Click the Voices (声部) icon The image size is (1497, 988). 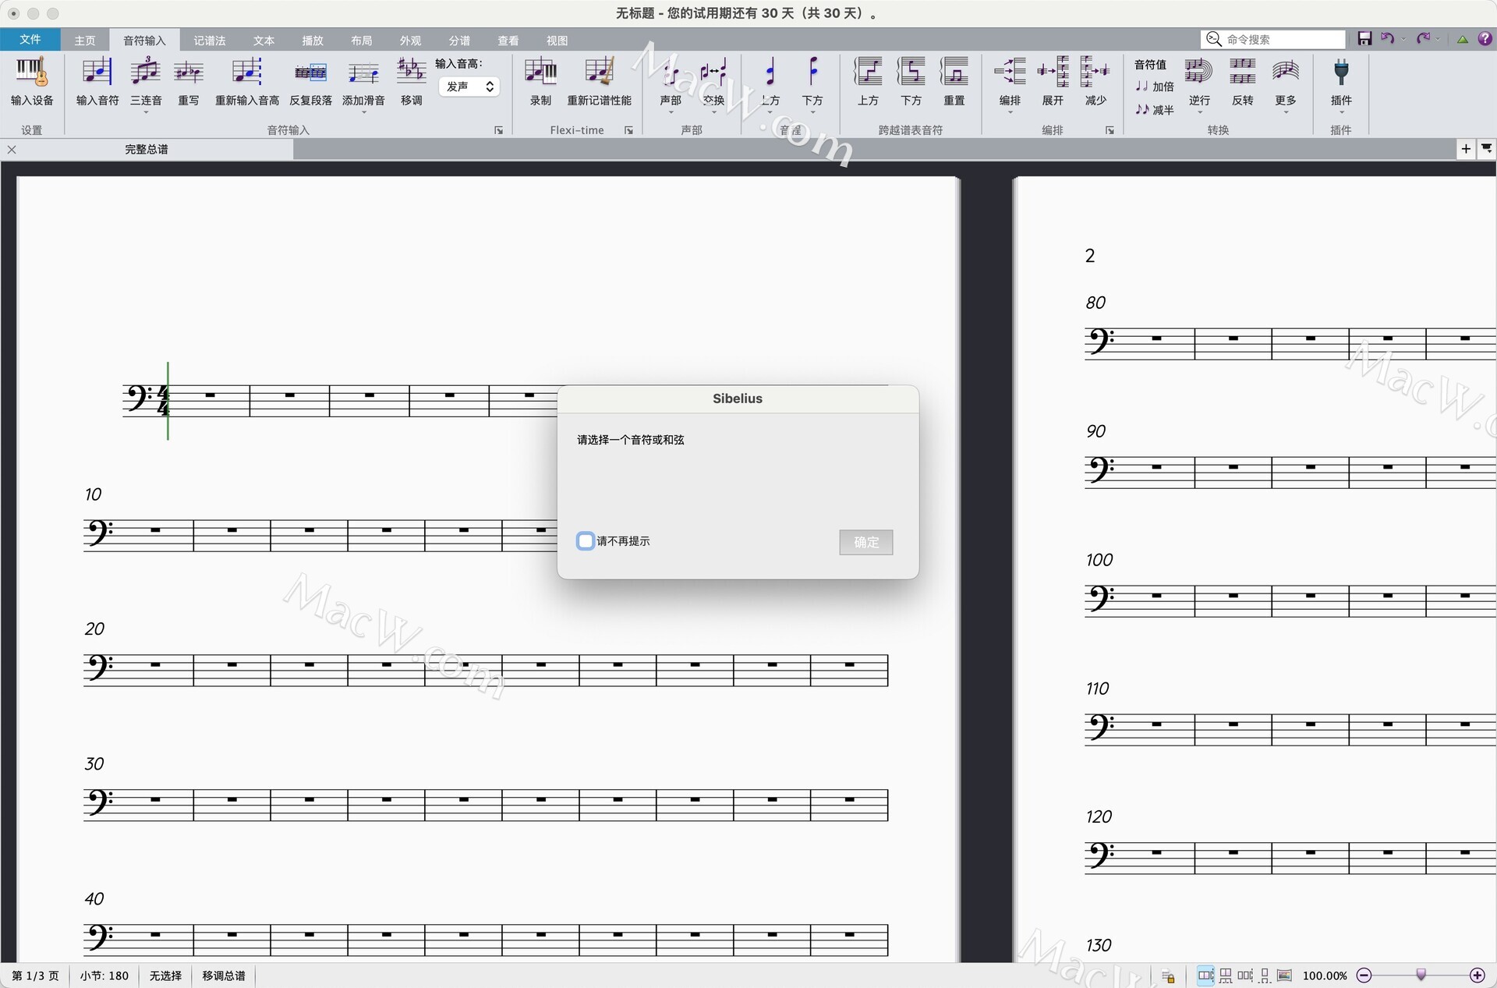pos(671,72)
